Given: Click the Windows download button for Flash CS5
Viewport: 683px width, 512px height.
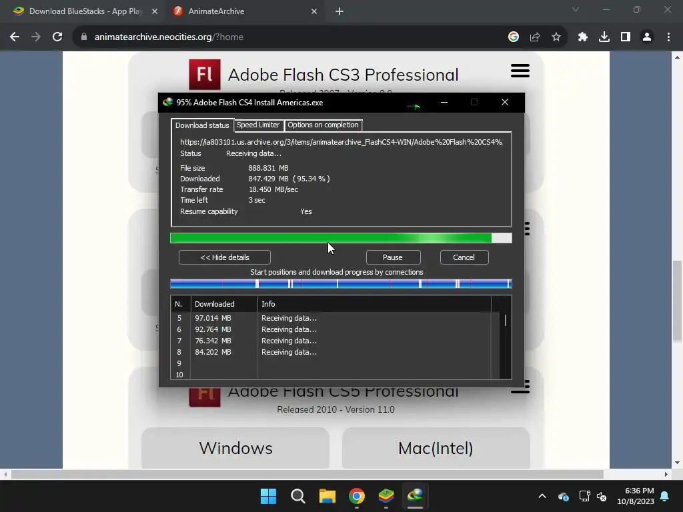Looking at the screenshot, I should coord(235,448).
